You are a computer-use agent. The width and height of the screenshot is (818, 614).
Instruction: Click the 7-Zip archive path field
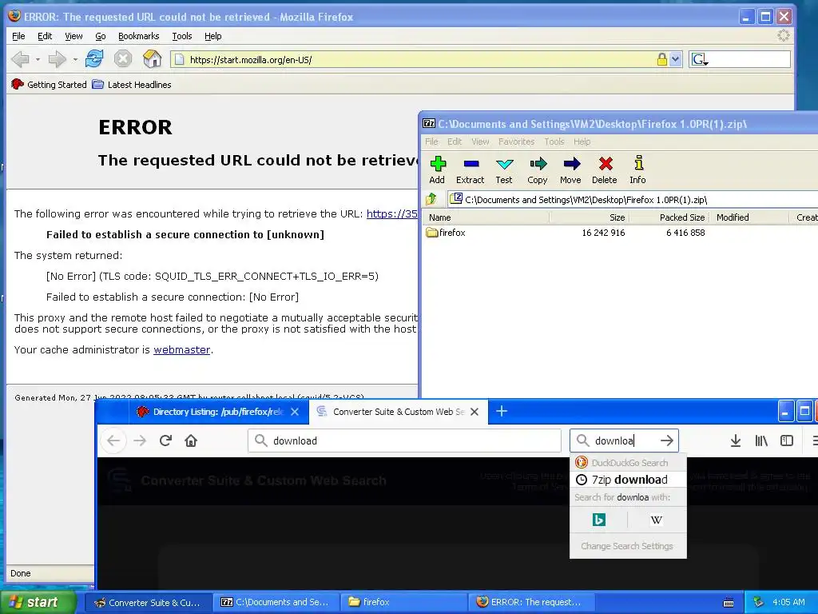tap(633, 199)
